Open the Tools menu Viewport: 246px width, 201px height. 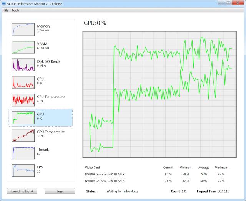15,10
